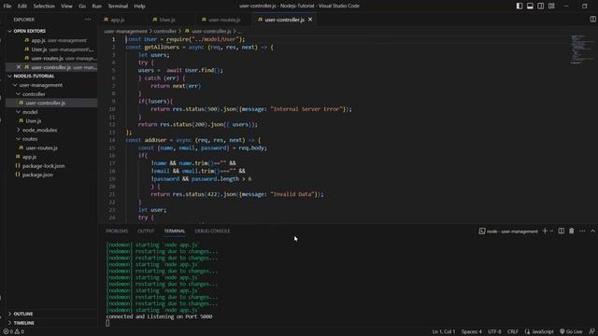This screenshot has width=598, height=336.
Task: Select the Terminal panel tab
Action: tap(175, 231)
